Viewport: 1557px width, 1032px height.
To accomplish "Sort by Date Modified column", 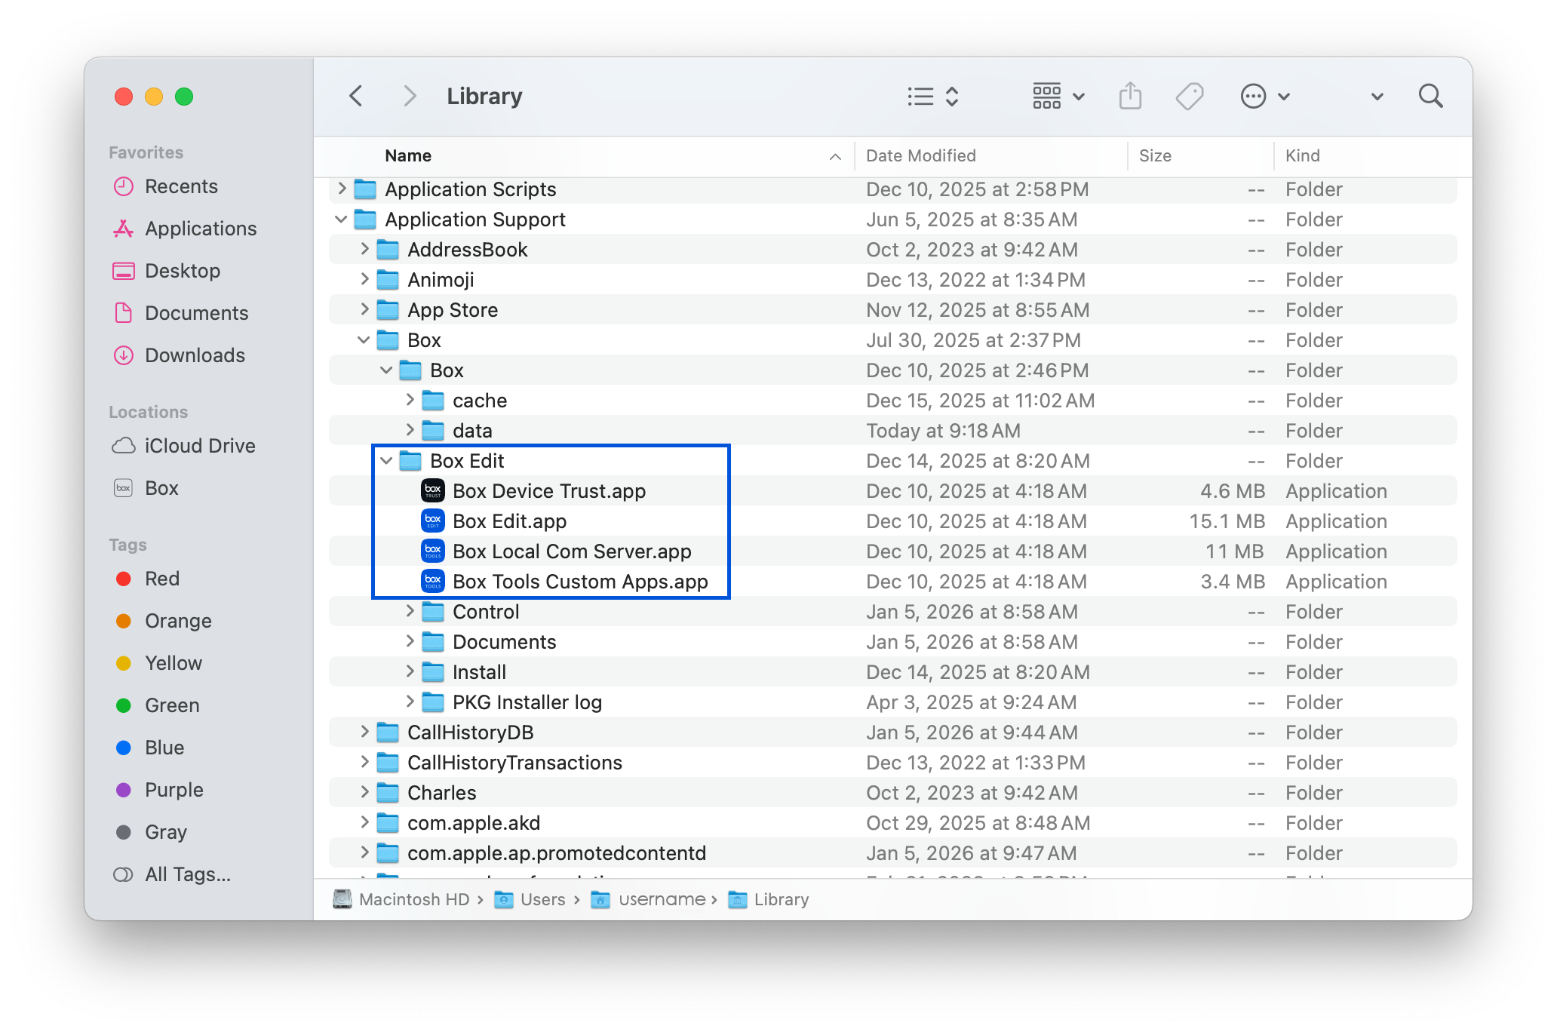I will (x=920, y=155).
